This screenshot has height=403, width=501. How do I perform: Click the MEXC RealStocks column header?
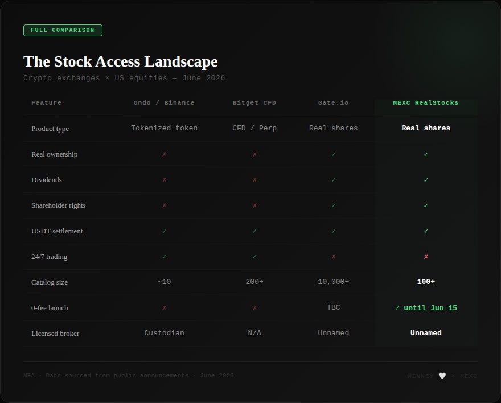tap(426, 103)
